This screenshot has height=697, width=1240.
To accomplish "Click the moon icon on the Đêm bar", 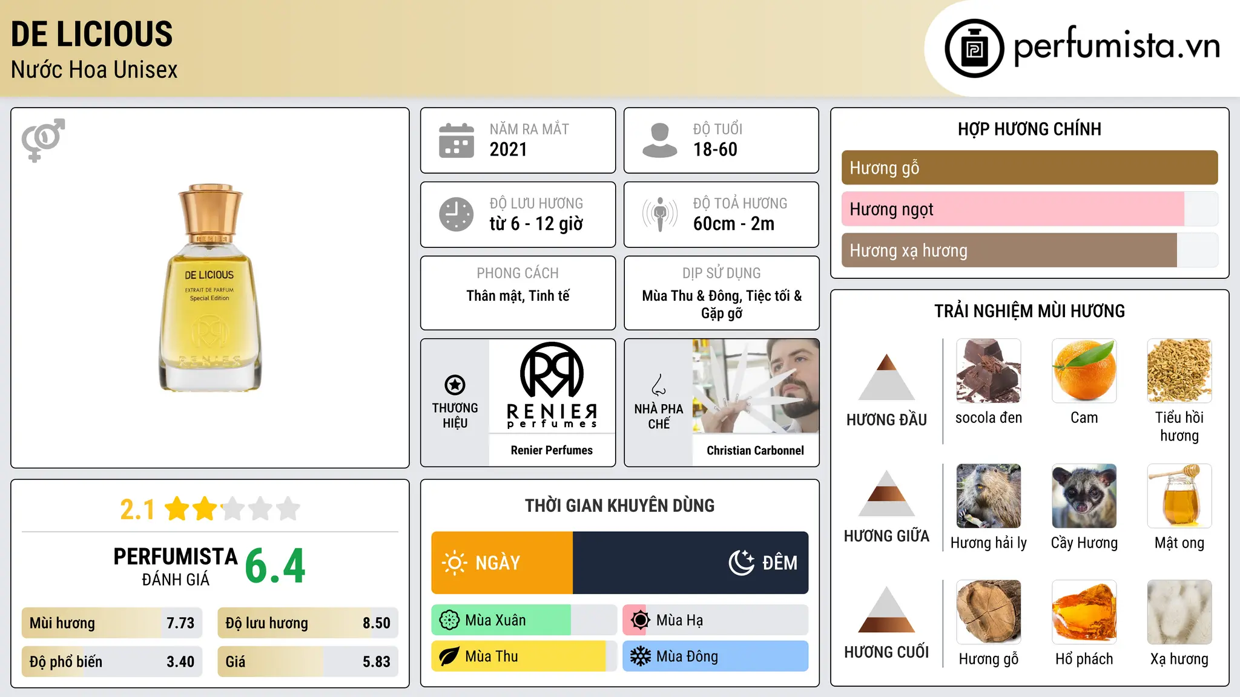I will tap(742, 563).
